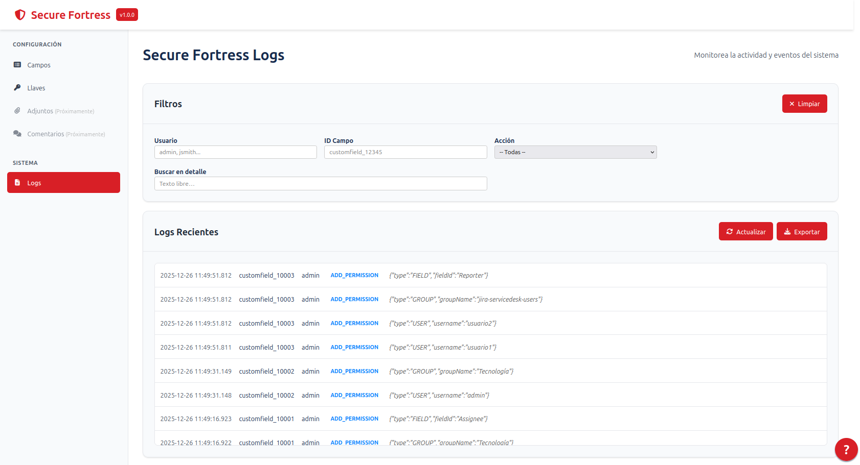Viewport: 860px width, 465px height.
Task: Click the Comentarios speech bubbles icon
Action: click(x=17, y=134)
